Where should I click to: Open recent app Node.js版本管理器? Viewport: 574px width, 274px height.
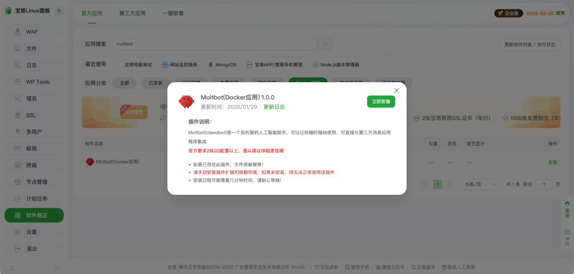point(336,65)
